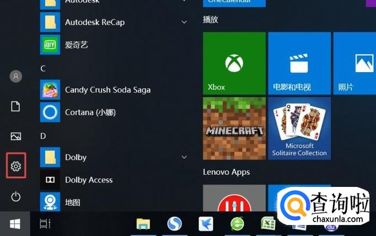
Task: Click the 爱奇艺 app name
Action: tap(77, 45)
